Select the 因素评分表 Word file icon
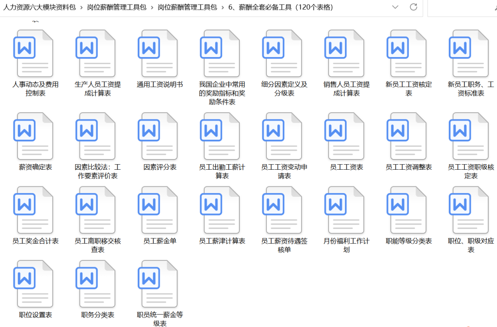The height and width of the screenshot is (327, 497). pyautogui.click(x=157, y=136)
